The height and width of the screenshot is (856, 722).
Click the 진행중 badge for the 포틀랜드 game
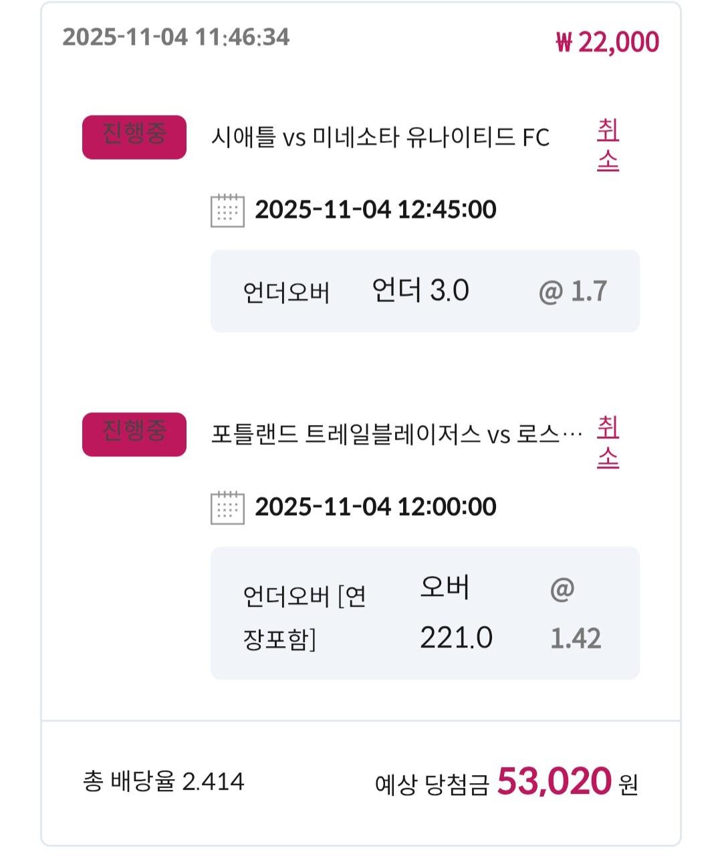click(x=134, y=434)
